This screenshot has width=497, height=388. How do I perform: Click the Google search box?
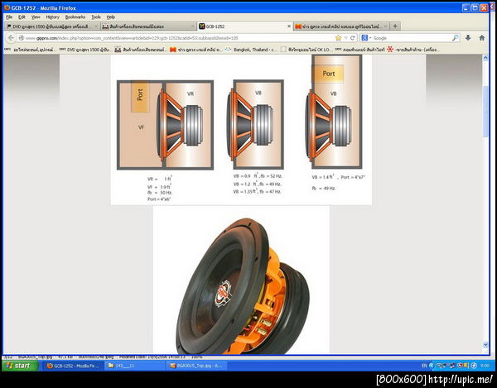pyautogui.click(x=412, y=38)
